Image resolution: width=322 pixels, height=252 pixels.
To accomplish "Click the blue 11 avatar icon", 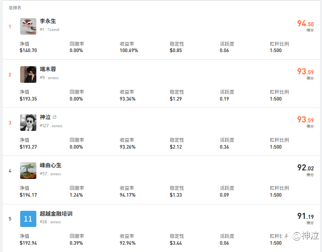I will pos(28,219).
